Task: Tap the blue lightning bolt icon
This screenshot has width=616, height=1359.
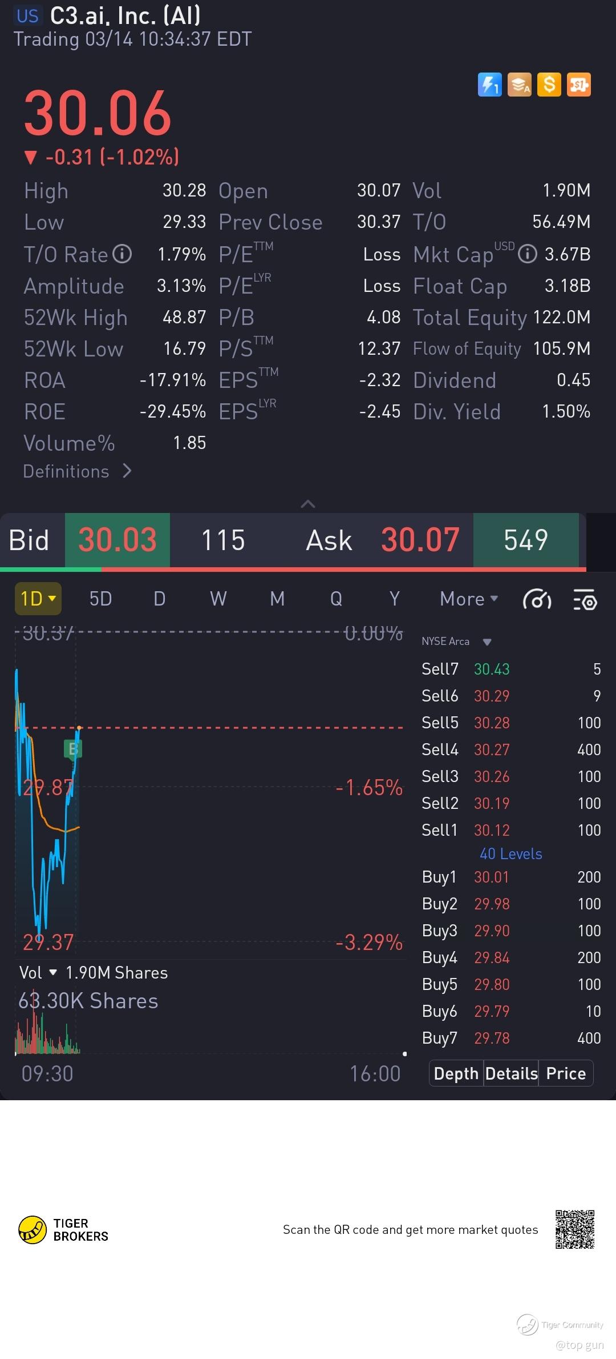Action: pyautogui.click(x=489, y=85)
